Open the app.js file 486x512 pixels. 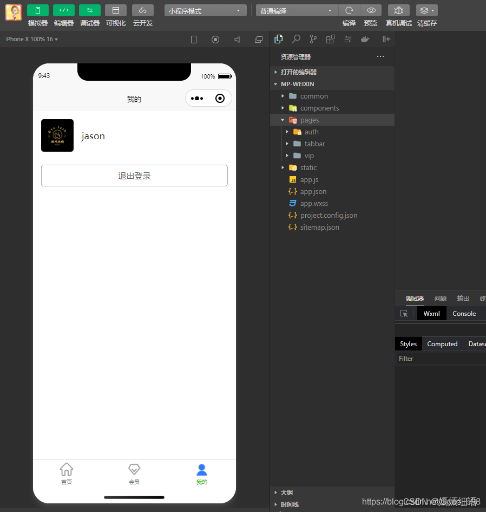pos(332,179)
